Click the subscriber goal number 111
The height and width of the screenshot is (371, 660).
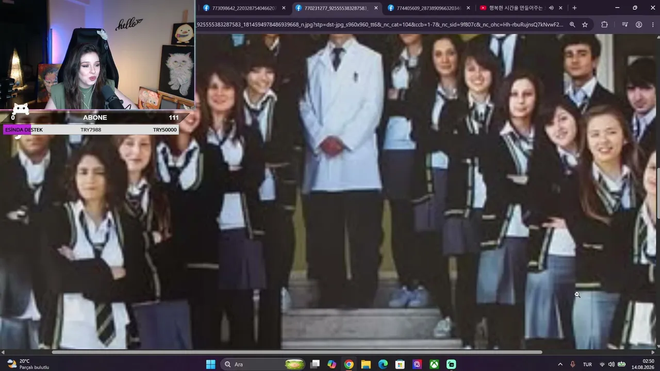(x=174, y=117)
